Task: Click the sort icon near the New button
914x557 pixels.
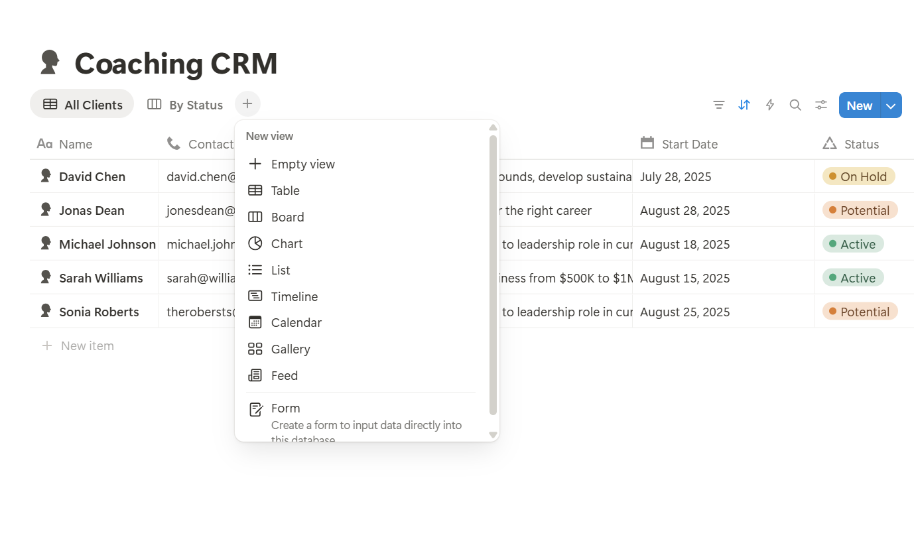Action: [x=744, y=105]
